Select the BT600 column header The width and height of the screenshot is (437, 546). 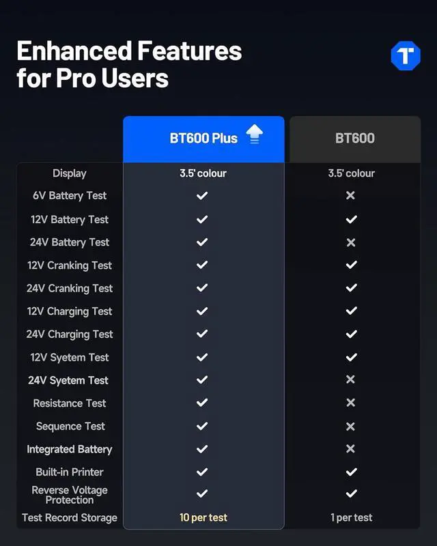pyautogui.click(x=355, y=139)
